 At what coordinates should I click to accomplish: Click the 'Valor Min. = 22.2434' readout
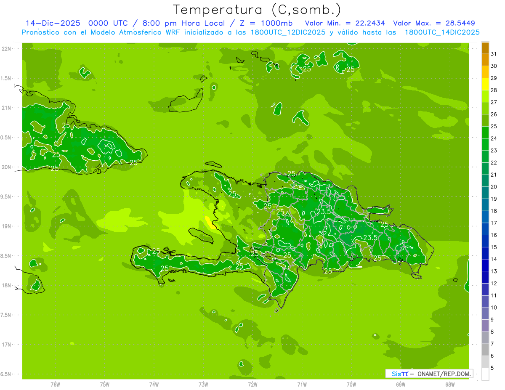pos(345,23)
